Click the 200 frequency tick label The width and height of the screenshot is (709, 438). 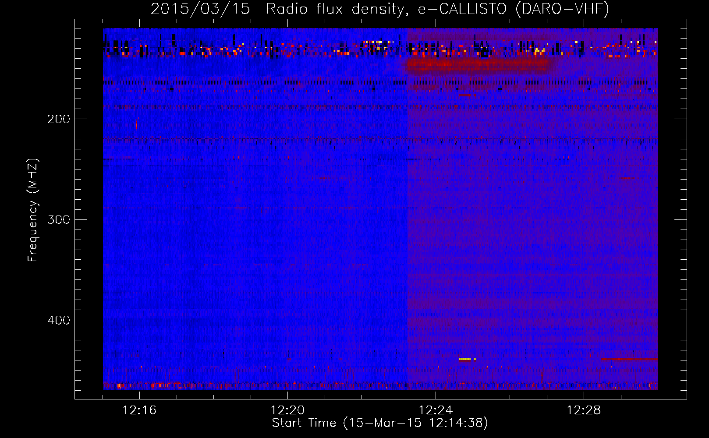click(59, 119)
